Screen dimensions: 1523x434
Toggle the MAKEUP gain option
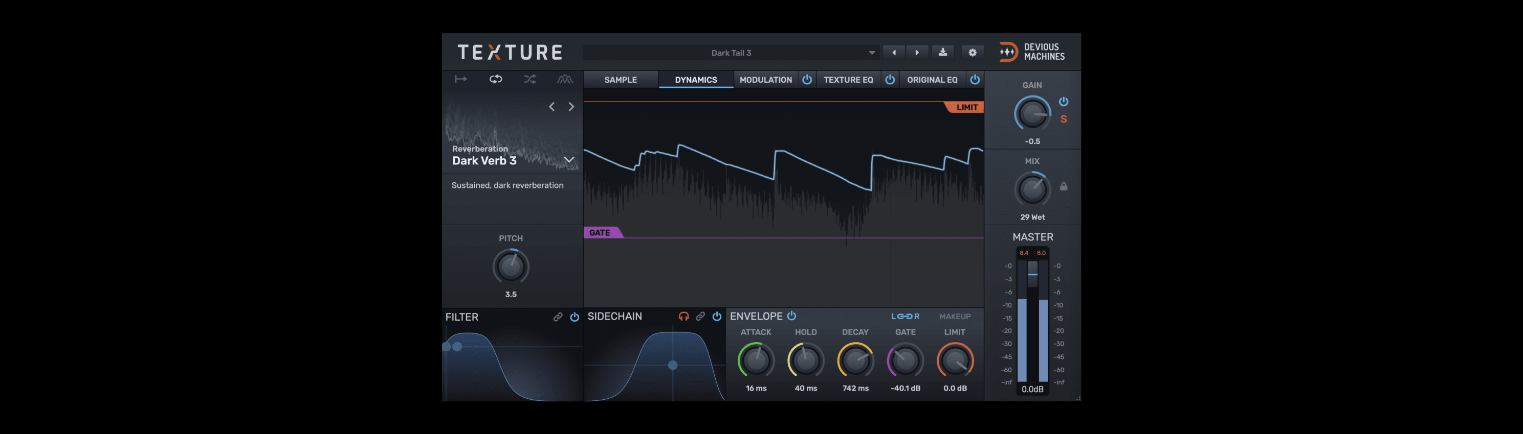pos(955,317)
